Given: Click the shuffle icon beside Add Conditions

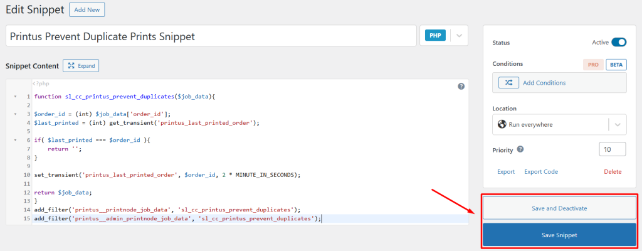Looking at the screenshot, I should click(508, 82).
